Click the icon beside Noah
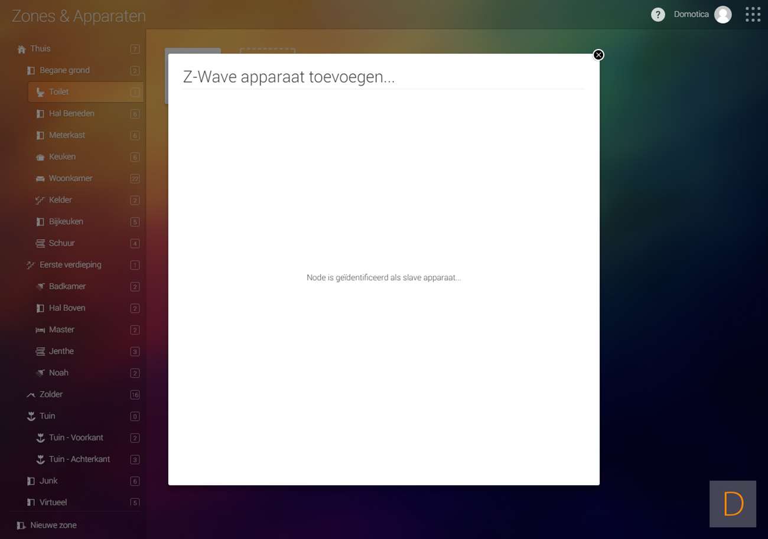 40,373
